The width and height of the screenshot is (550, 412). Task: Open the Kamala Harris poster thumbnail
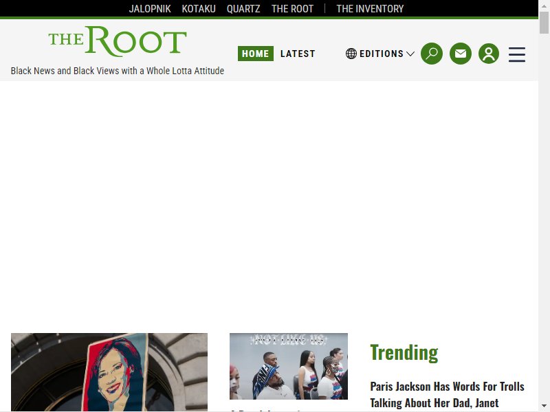coord(109,372)
